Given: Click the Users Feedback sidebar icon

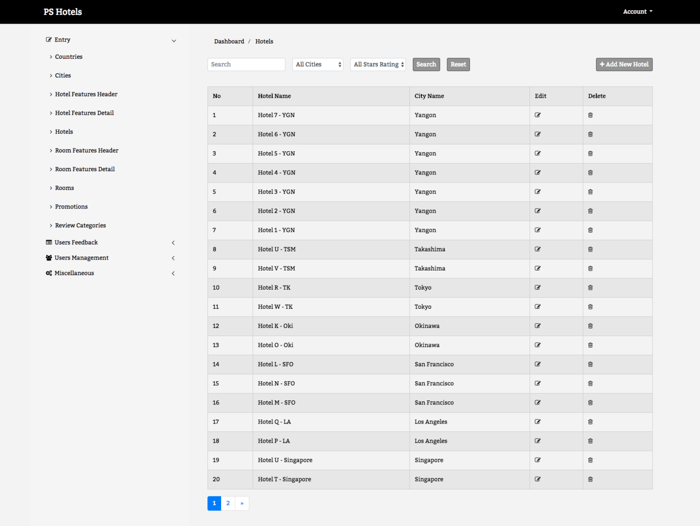Looking at the screenshot, I should 49,242.
